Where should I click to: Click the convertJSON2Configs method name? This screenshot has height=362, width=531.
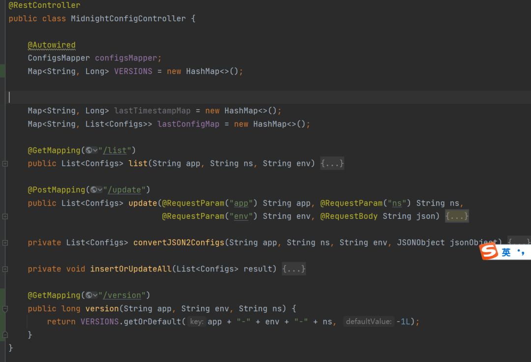(x=179, y=243)
